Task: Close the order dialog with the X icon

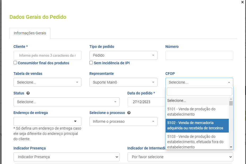Action: coord(242,2)
